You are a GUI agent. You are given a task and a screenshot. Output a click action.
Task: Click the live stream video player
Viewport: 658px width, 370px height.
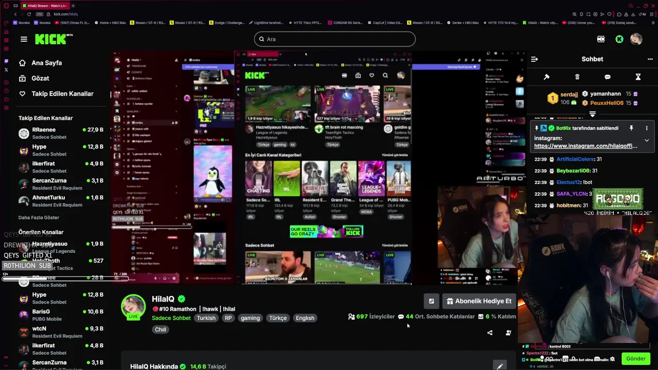[319, 168]
